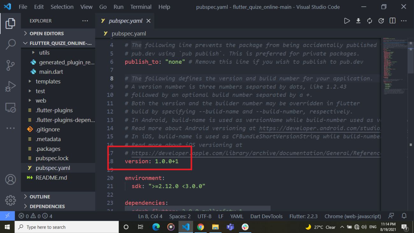Click the Run play button in editor toolbar
This screenshot has height=233, width=414.
347,21
